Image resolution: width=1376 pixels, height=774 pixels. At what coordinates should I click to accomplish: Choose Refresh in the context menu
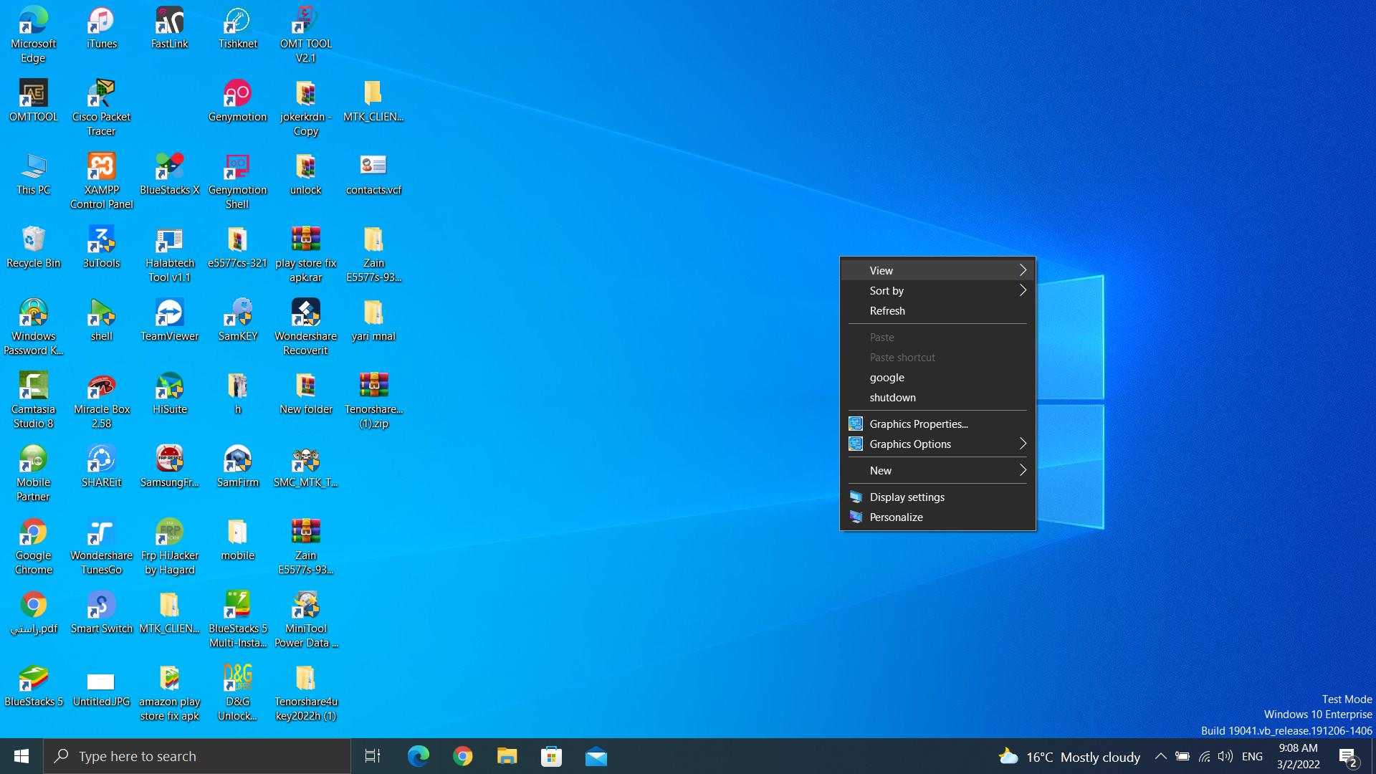tap(887, 310)
